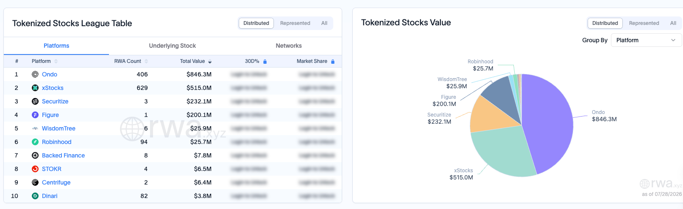Select Distributed in League Table toggle

[x=256, y=23]
